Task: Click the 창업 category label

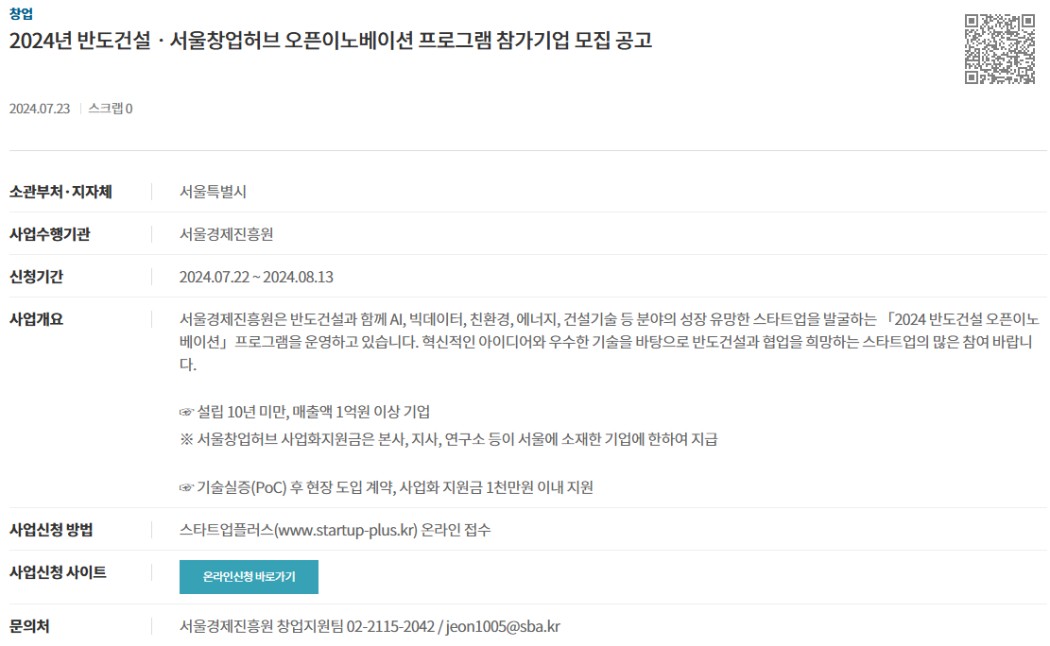Action: click(x=21, y=13)
